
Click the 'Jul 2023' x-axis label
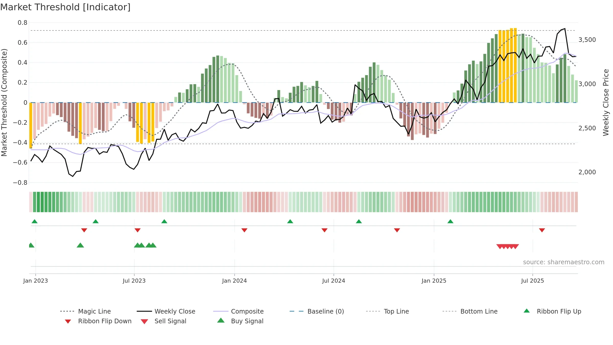pyautogui.click(x=134, y=281)
